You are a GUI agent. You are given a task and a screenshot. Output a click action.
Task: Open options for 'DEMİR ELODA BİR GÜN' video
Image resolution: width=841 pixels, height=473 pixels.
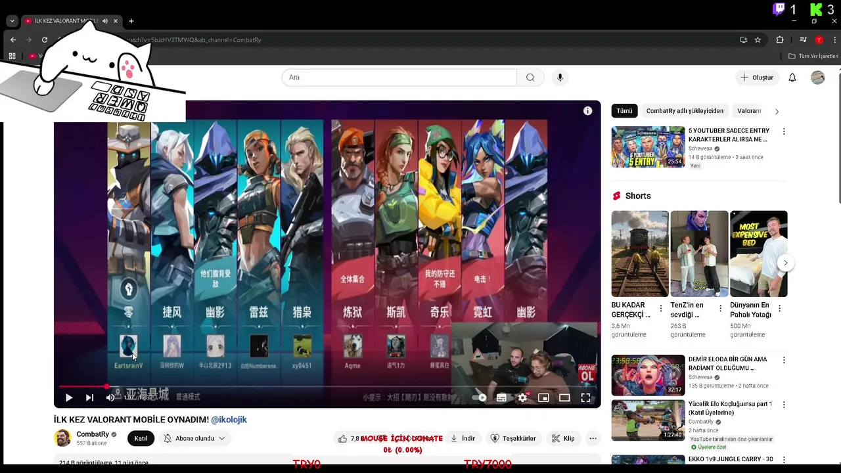click(x=784, y=360)
